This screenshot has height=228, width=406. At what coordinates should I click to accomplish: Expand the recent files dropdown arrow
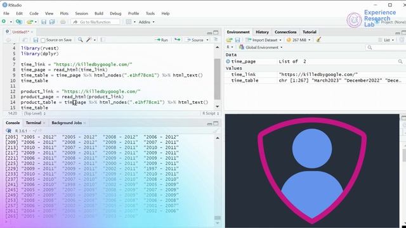point(36,22)
